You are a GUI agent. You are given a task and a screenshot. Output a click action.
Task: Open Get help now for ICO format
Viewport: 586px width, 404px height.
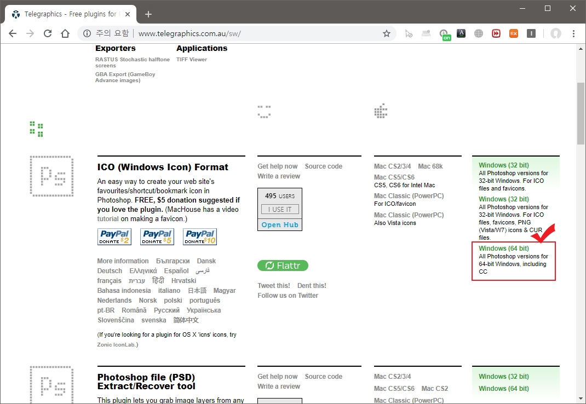point(278,166)
